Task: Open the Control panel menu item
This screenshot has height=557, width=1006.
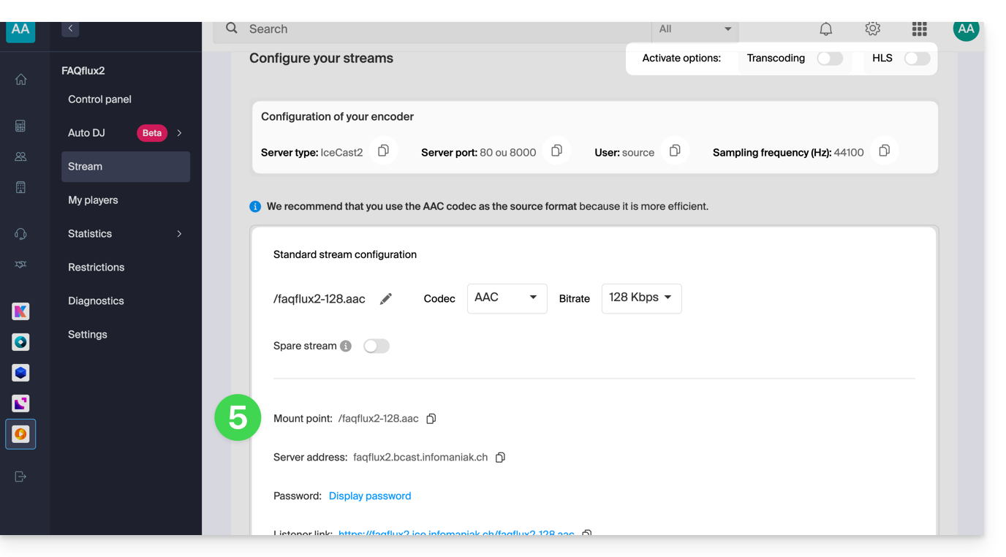Action: coord(99,99)
